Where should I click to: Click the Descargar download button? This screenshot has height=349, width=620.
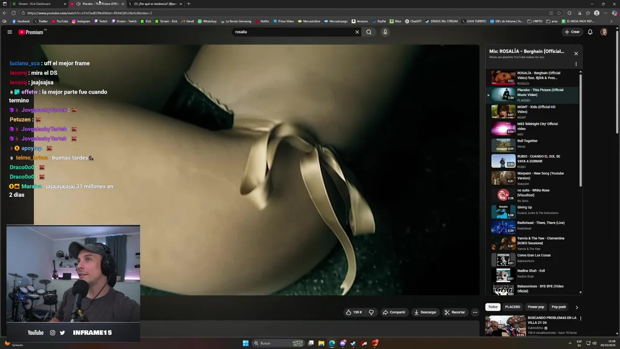425,312
